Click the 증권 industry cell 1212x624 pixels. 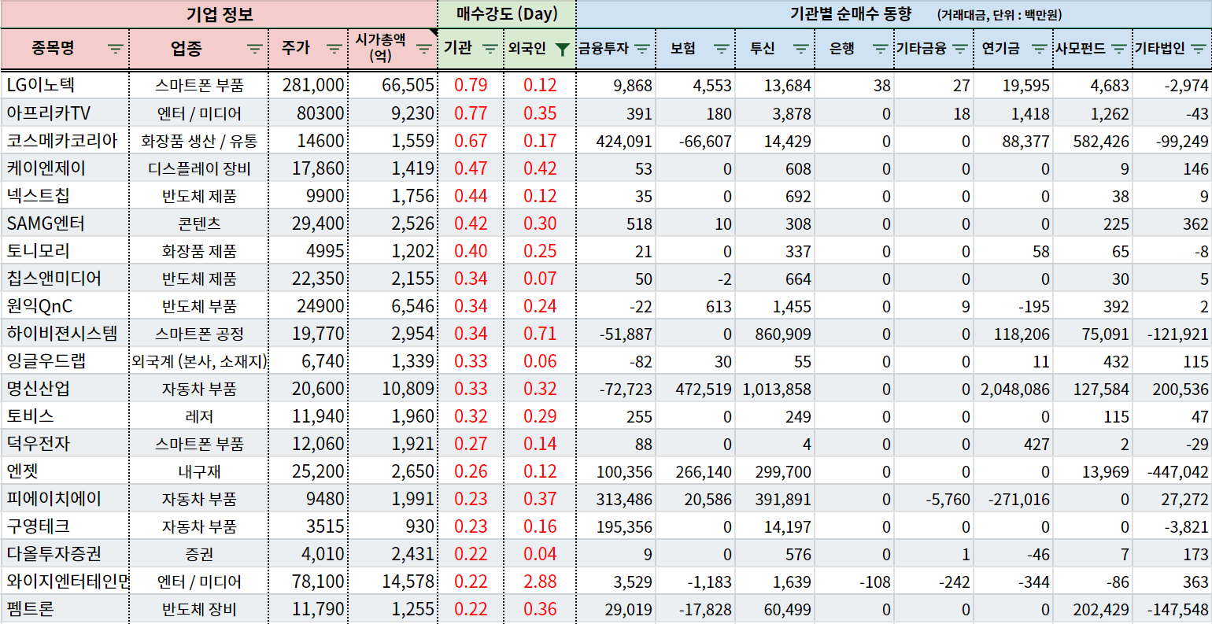tap(199, 554)
